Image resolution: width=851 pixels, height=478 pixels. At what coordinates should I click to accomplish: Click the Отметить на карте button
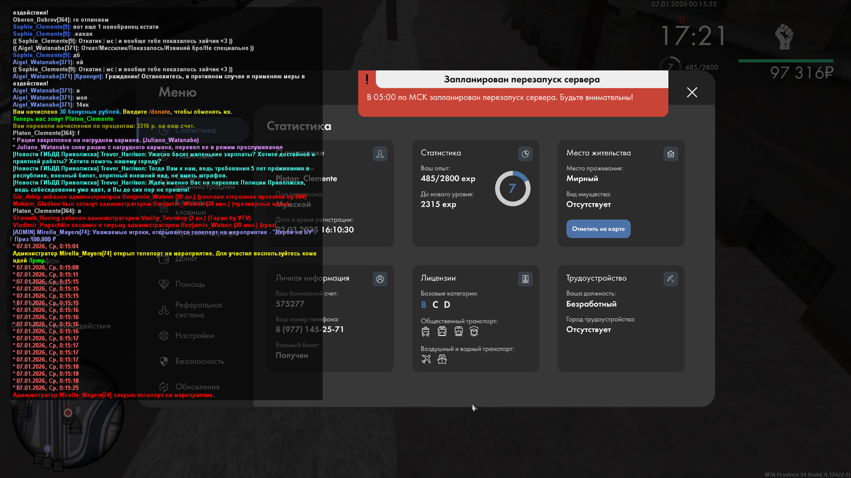(598, 229)
